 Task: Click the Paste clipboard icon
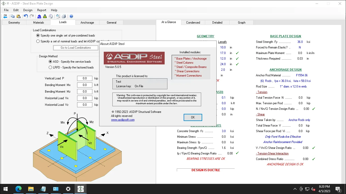click(x=19, y=16)
